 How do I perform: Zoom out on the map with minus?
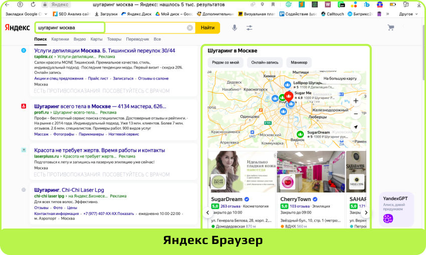tap(356, 114)
